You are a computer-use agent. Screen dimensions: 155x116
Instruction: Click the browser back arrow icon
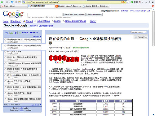2,2
